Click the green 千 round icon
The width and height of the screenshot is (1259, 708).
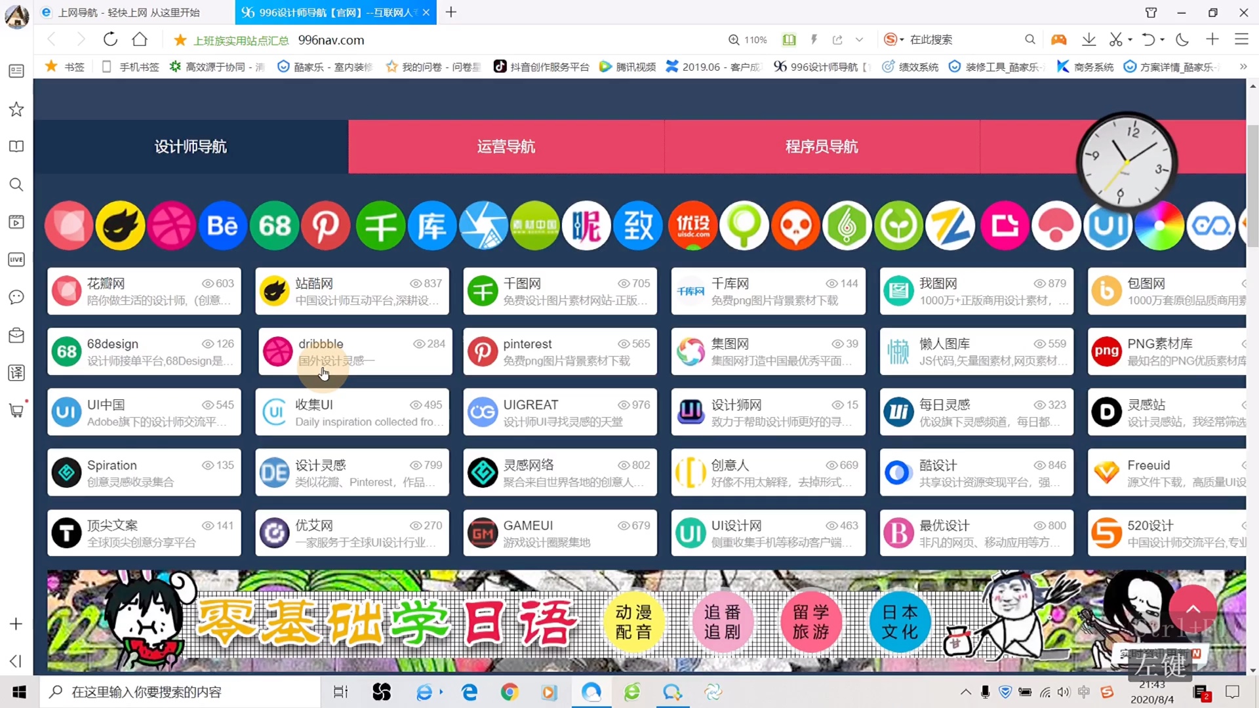click(380, 226)
